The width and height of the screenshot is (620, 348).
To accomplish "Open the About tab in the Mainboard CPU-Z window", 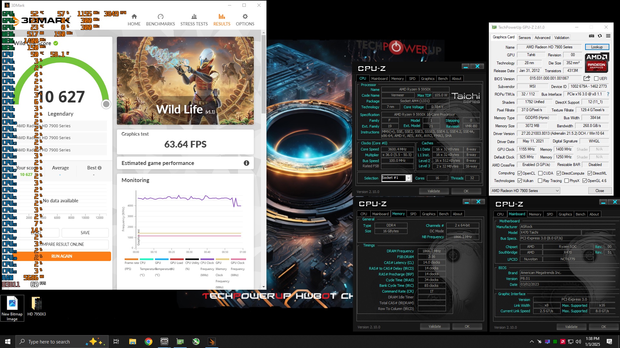I will (x=594, y=214).
